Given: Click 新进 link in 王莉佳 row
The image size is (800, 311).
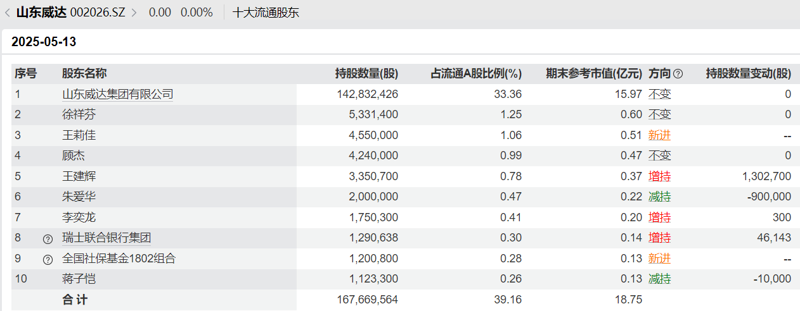Looking at the screenshot, I should point(659,135).
